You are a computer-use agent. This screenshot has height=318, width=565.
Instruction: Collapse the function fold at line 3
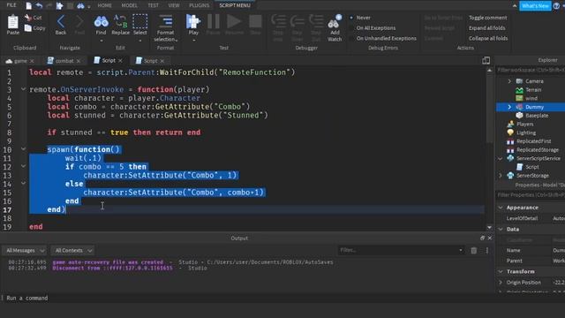coord(24,89)
